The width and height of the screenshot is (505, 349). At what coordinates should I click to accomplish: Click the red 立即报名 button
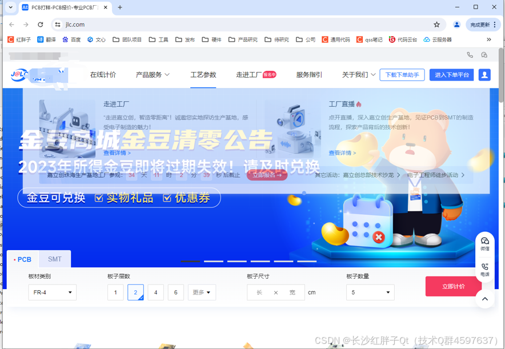[267, 175]
